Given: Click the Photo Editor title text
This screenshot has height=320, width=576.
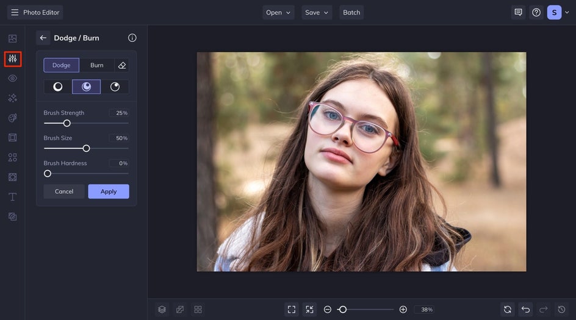Looking at the screenshot, I should tap(41, 12).
